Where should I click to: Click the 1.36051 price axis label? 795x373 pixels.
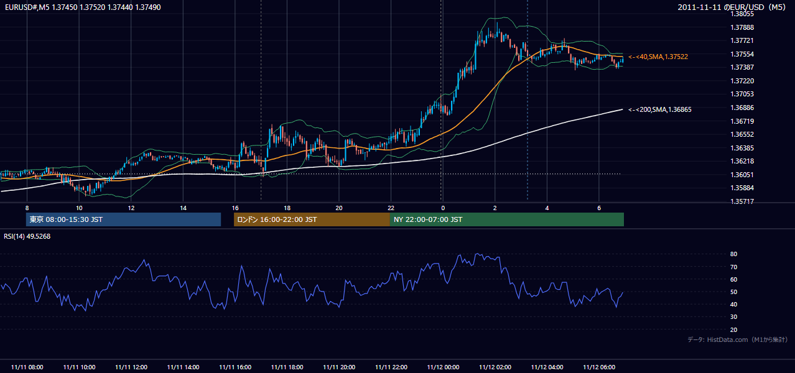tap(742, 175)
